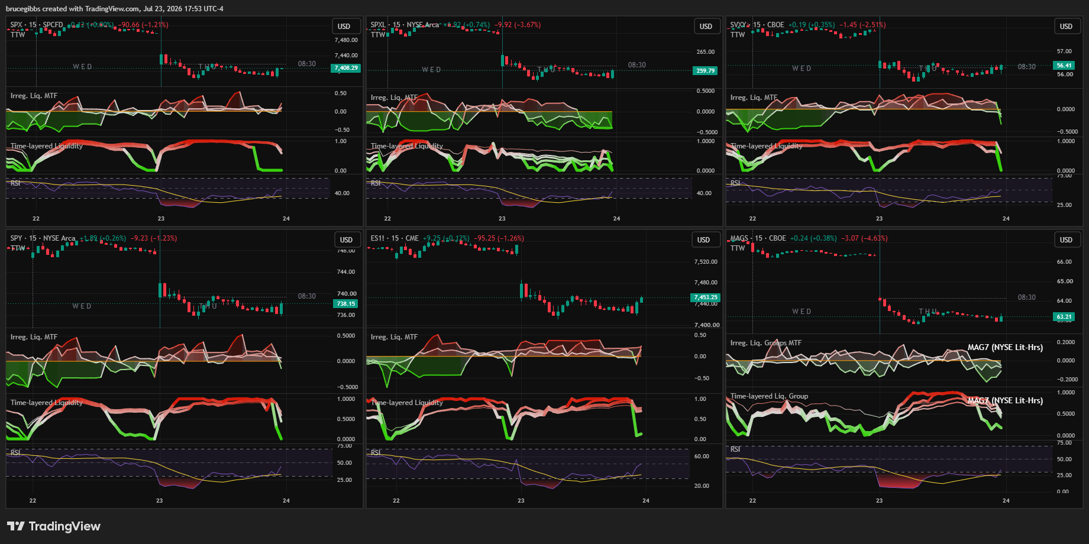Click the RSI label in the ES1! chart
This screenshot has width=1089, height=544.
coord(376,452)
